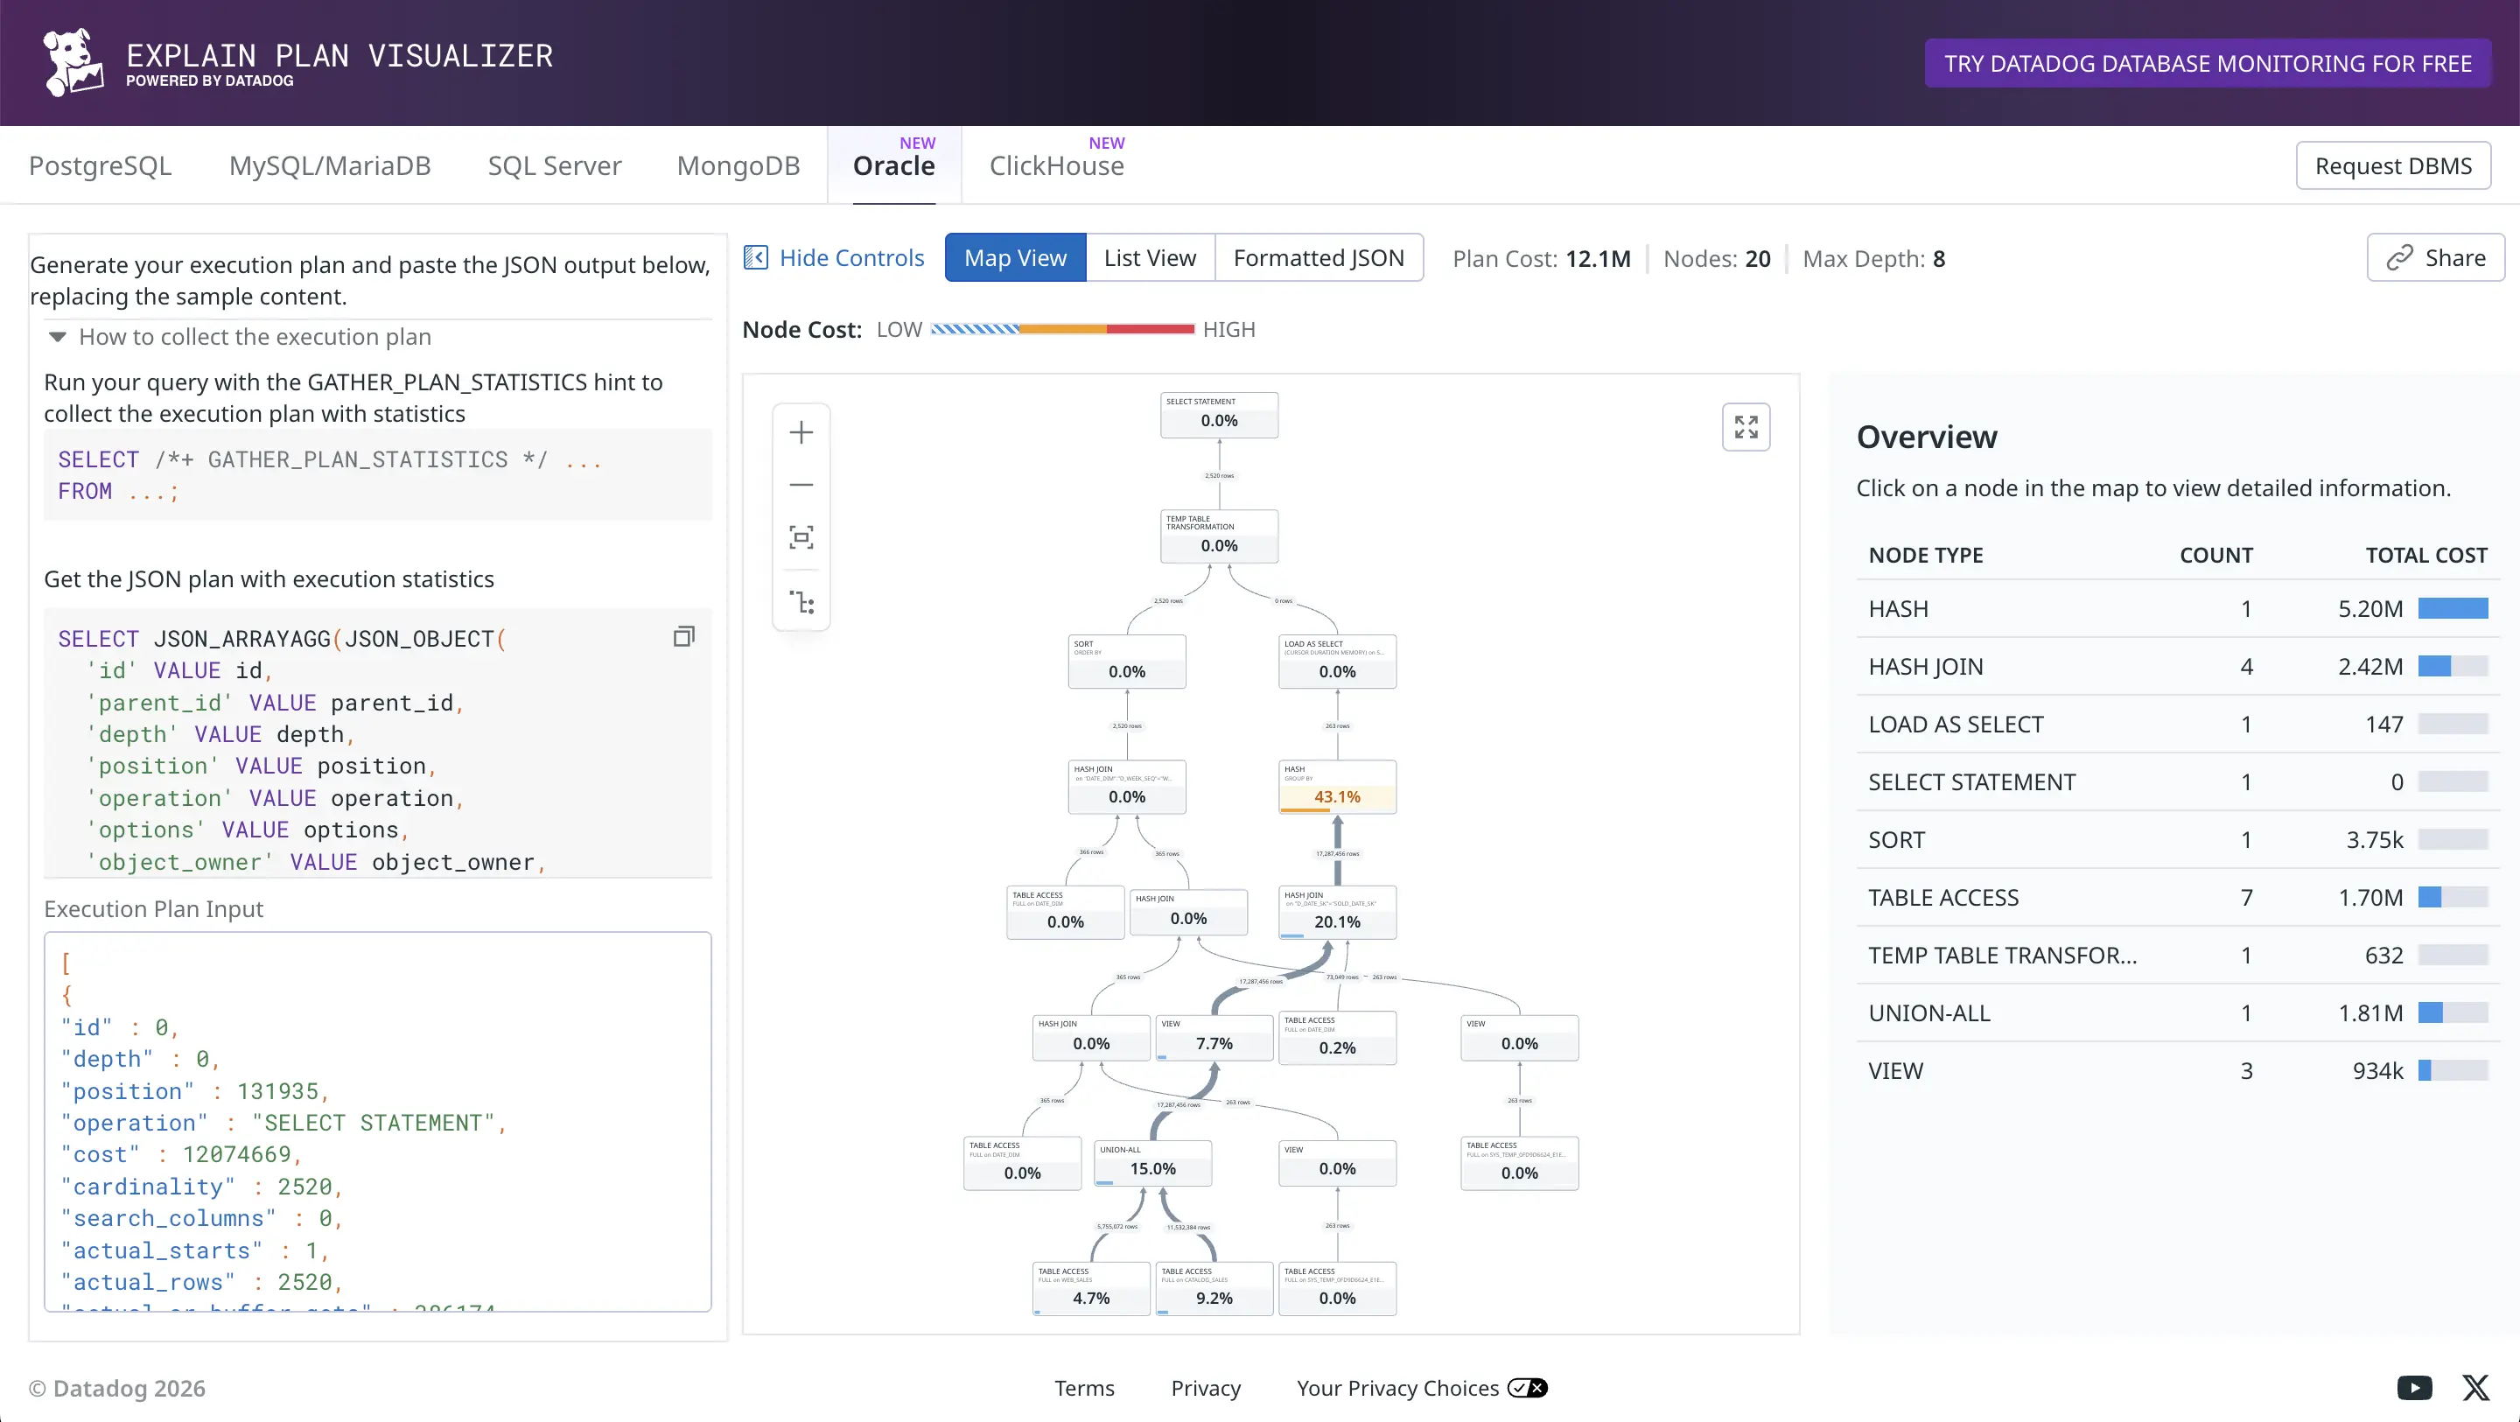The width and height of the screenshot is (2520, 1422).
Task: Click the Datadog dog logo
Action: point(73,63)
